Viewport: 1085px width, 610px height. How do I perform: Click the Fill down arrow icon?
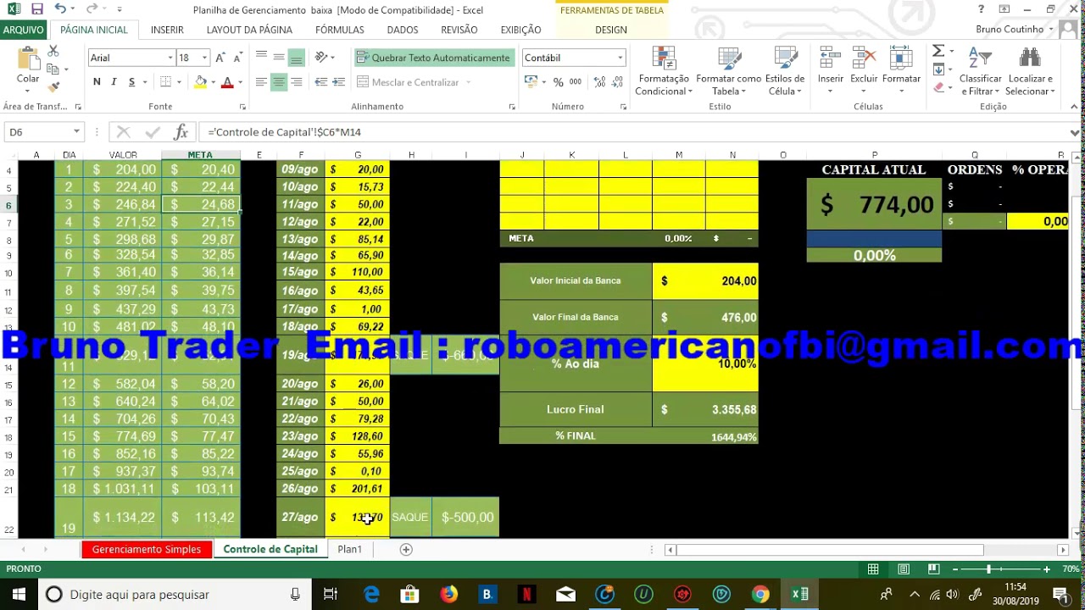[x=938, y=69]
